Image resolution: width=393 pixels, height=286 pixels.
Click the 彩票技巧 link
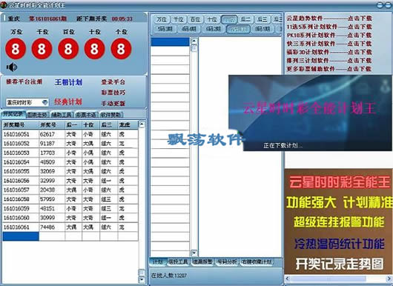pos(113,93)
